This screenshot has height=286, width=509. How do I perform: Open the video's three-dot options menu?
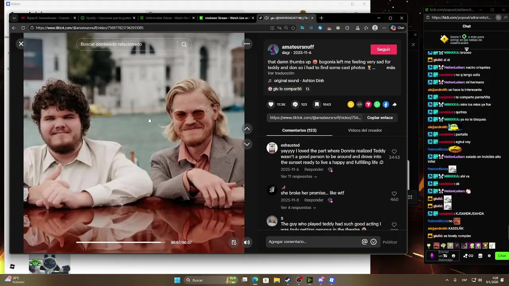(x=247, y=44)
